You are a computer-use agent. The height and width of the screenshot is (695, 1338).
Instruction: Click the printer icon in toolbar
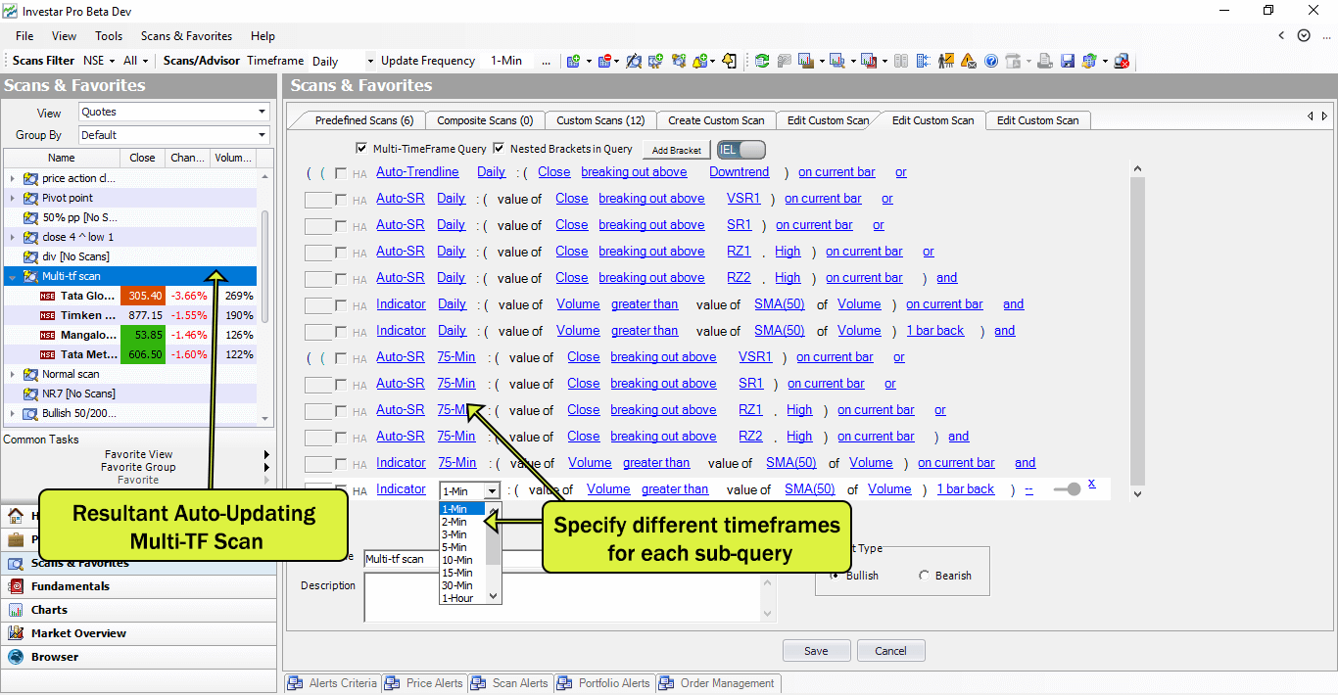[x=1046, y=61]
